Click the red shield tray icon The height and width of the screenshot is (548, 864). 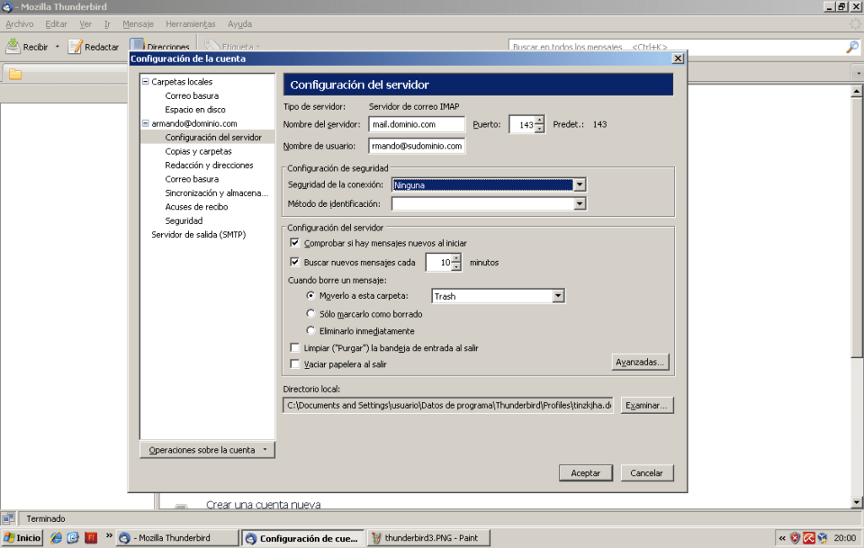[x=794, y=538]
